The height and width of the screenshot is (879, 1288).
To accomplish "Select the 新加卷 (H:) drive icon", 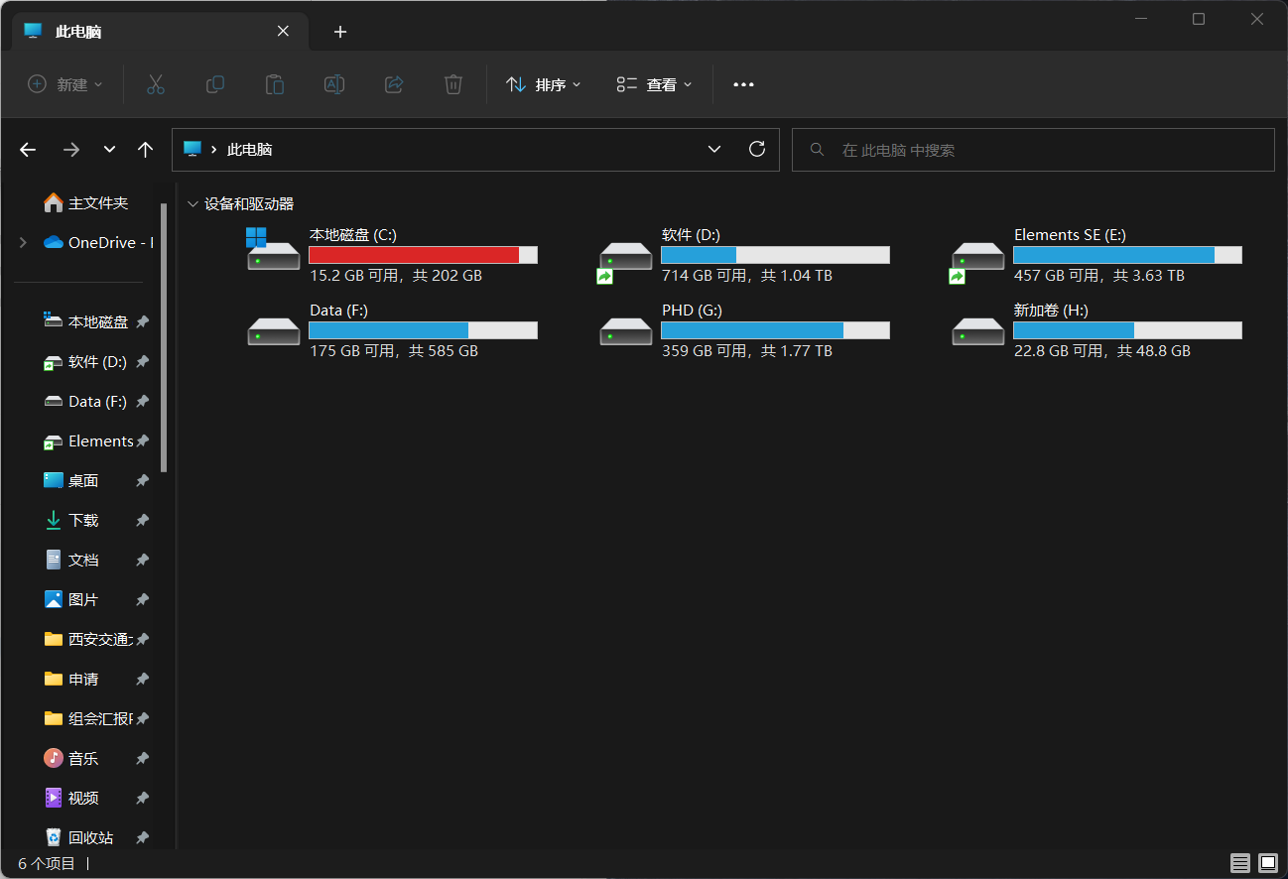I will (977, 331).
